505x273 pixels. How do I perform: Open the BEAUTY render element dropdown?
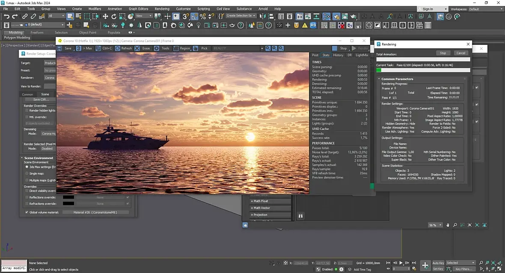tap(261, 48)
